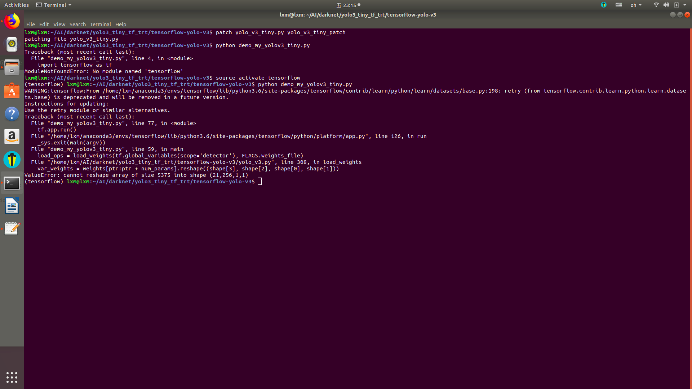Launch Amazon from the dock

click(12, 137)
